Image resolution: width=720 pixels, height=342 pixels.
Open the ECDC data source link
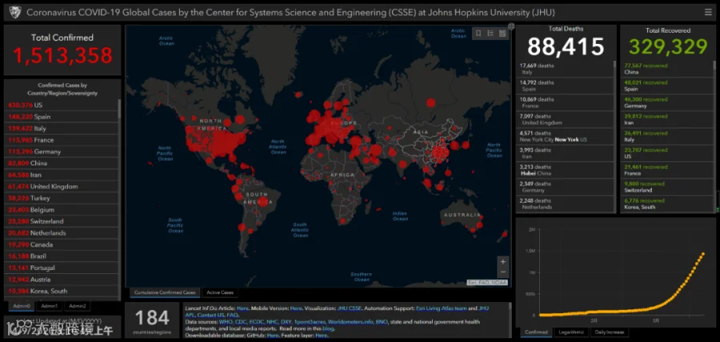(x=257, y=322)
